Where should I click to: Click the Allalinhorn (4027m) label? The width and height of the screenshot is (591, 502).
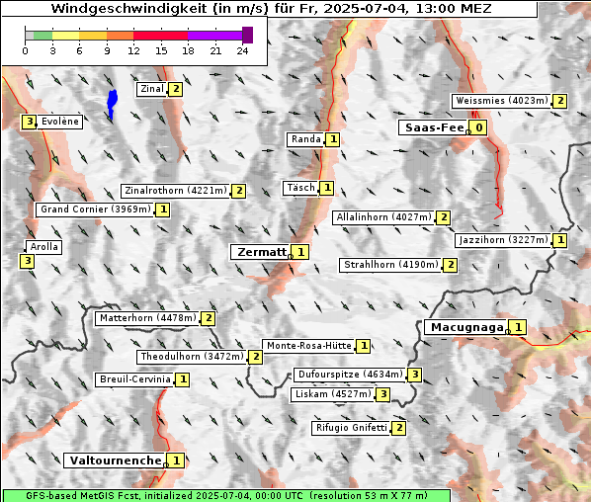coord(383,217)
